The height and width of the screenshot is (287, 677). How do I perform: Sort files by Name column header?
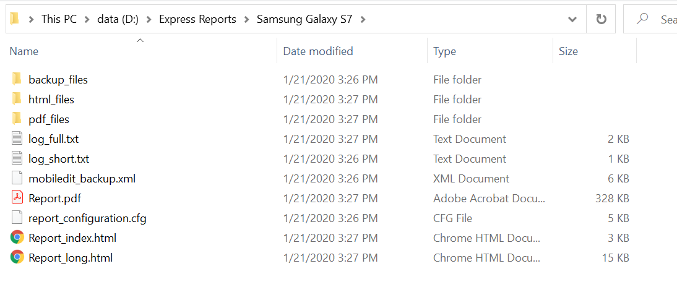pos(24,51)
